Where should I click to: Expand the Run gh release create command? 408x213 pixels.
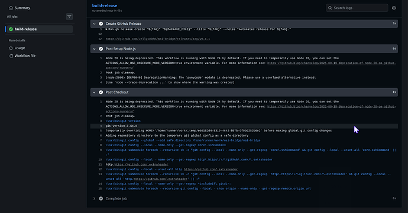[106, 29]
